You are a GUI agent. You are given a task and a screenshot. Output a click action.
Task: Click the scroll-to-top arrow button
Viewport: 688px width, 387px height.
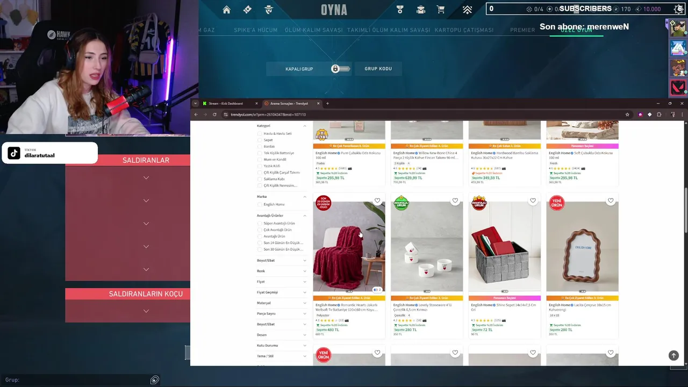tap(673, 355)
